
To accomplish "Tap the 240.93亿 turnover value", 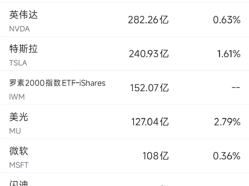I will click(x=148, y=54).
